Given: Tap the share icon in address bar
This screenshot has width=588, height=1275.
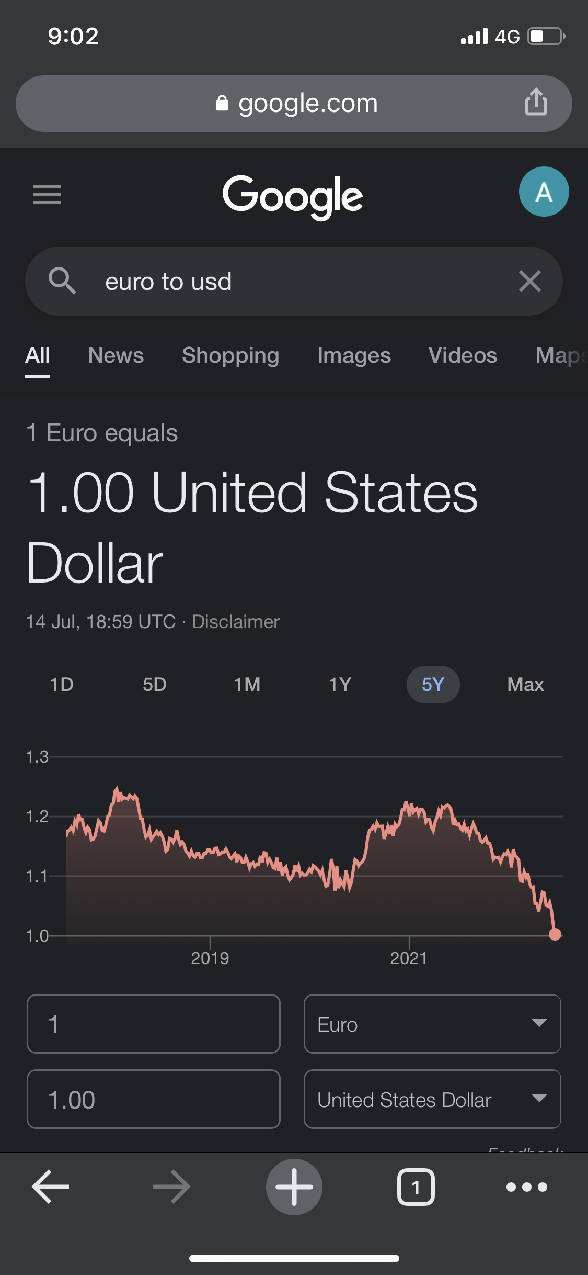Looking at the screenshot, I should pyautogui.click(x=536, y=102).
